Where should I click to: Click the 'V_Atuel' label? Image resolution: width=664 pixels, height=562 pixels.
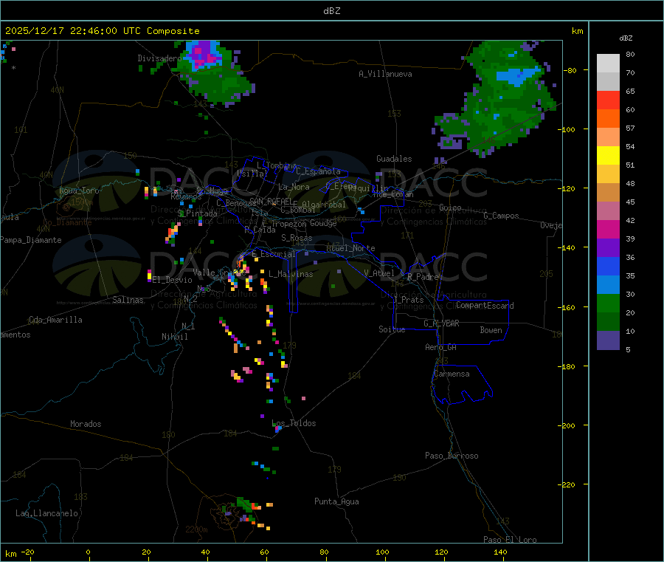(x=379, y=273)
